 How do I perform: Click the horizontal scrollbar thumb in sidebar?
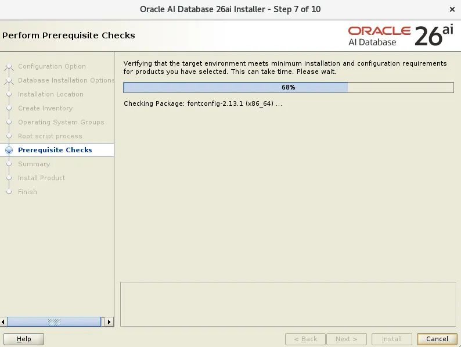pyautogui.click(x=54, y=321)
